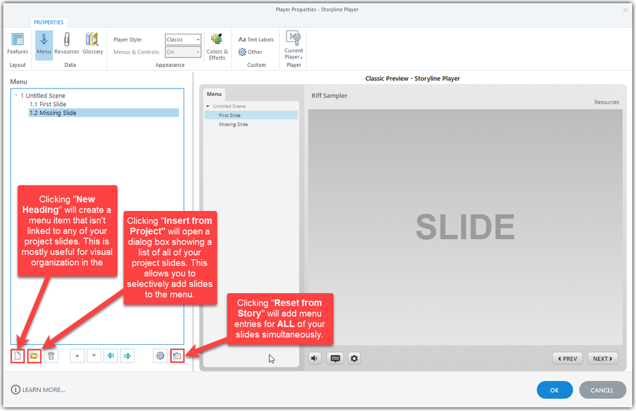Open the Current Player dropdown

point(293,45)
